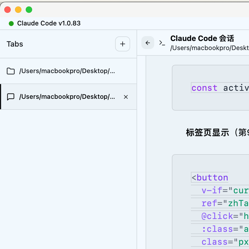249x249 pixels.
Task: Click the green macOS fullscreen button
Action: 29,10
